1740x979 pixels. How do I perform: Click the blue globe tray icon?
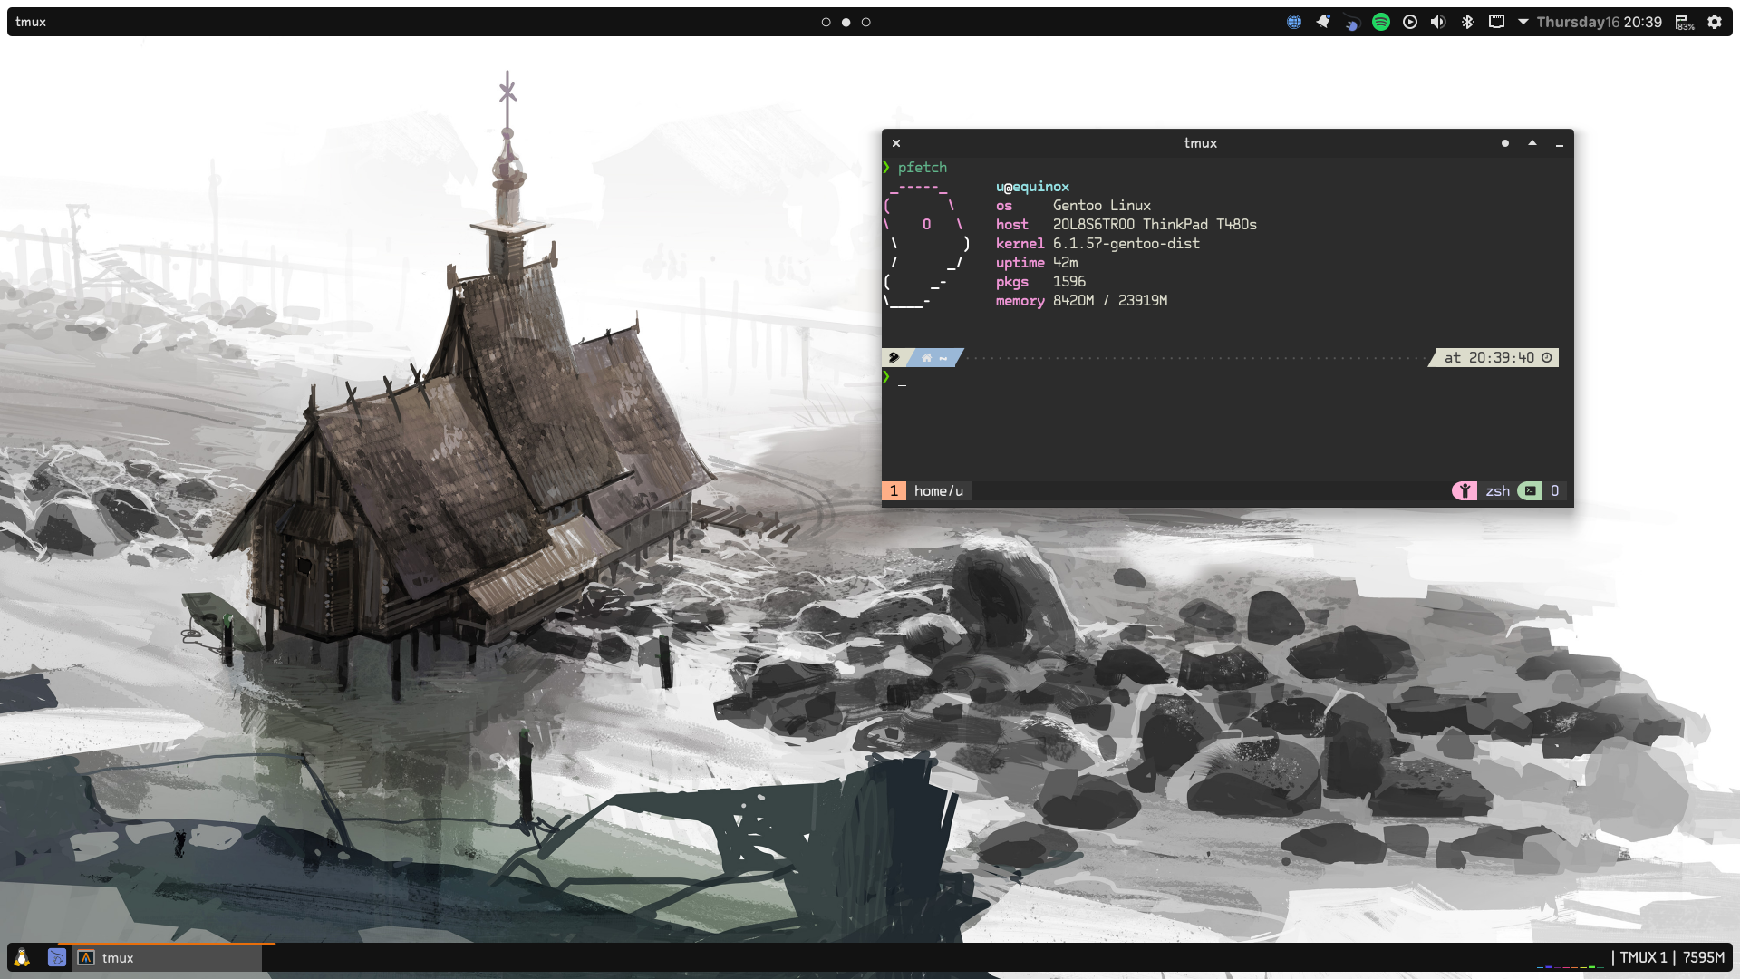click(x=1294, y=22)
